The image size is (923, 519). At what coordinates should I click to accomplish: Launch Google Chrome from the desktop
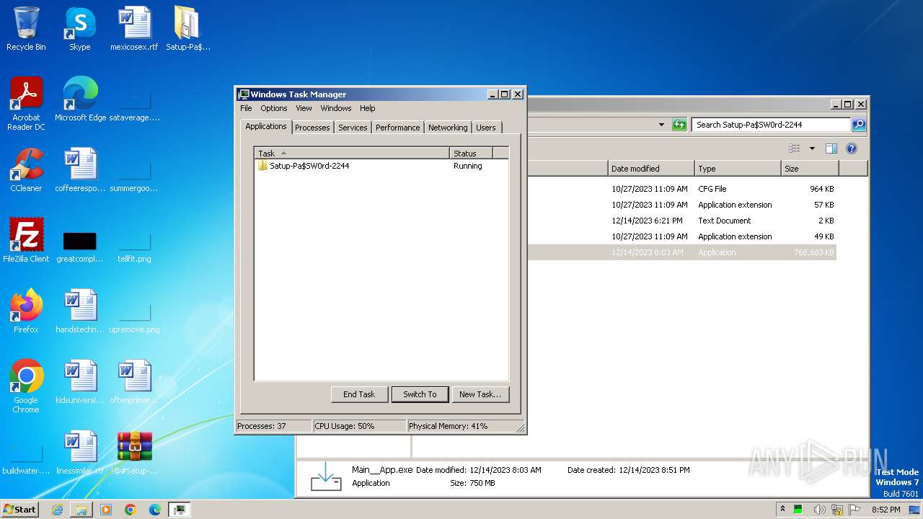point(26,386)
